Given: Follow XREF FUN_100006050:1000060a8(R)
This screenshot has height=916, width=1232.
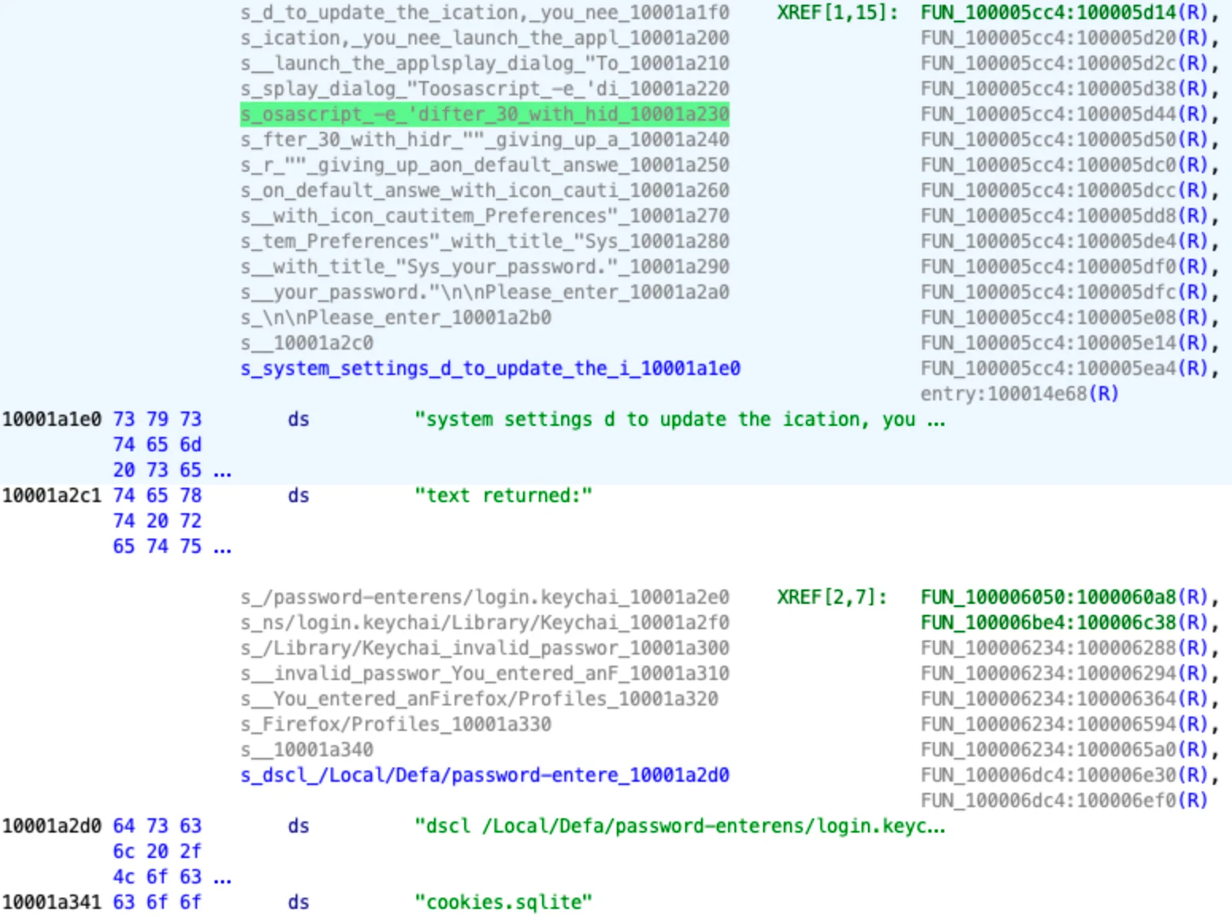Looking at the screenshot, I should [1064, 597].
